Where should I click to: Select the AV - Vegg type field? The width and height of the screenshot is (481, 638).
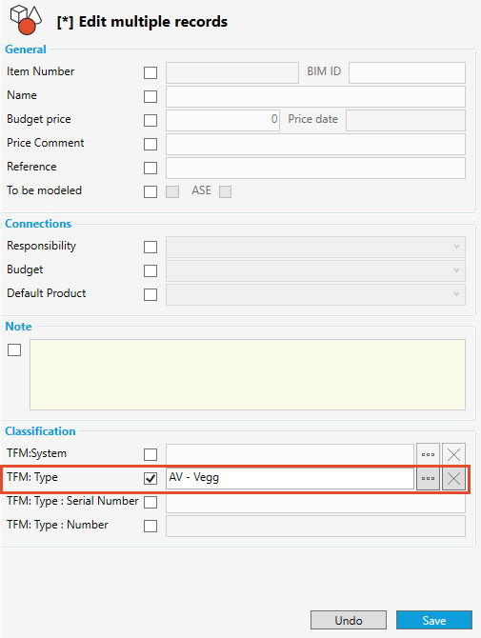pos(290,478)
